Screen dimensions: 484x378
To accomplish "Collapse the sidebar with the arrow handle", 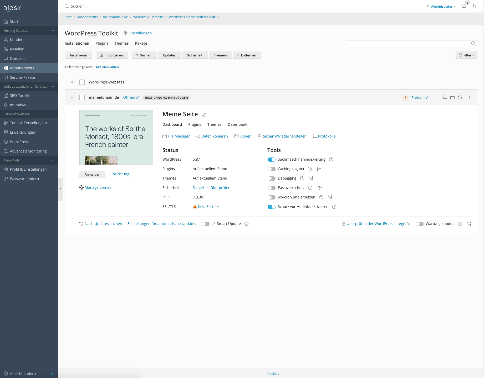I will tap(60, 189).
